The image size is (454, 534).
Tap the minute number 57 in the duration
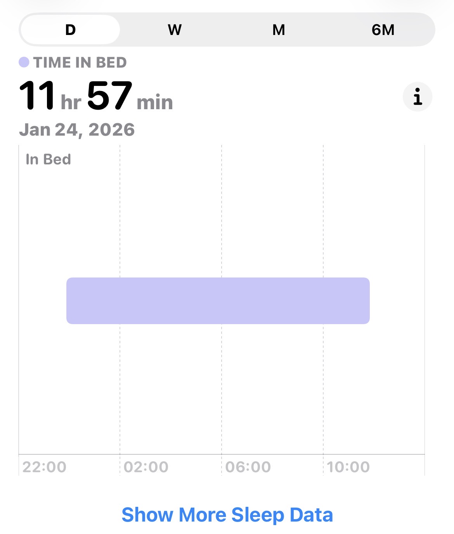pyautogui.click(x=109, y=96)
